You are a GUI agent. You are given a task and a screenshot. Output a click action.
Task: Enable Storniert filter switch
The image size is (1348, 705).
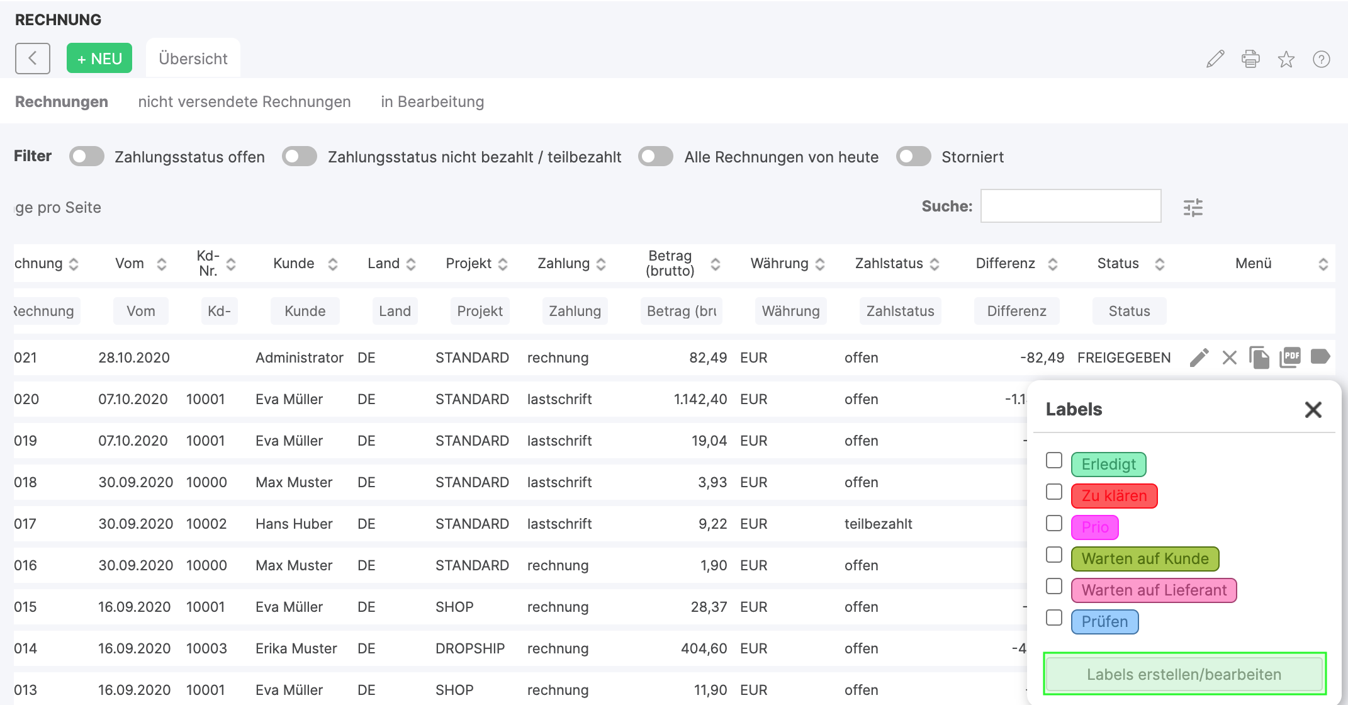(913, 157)
